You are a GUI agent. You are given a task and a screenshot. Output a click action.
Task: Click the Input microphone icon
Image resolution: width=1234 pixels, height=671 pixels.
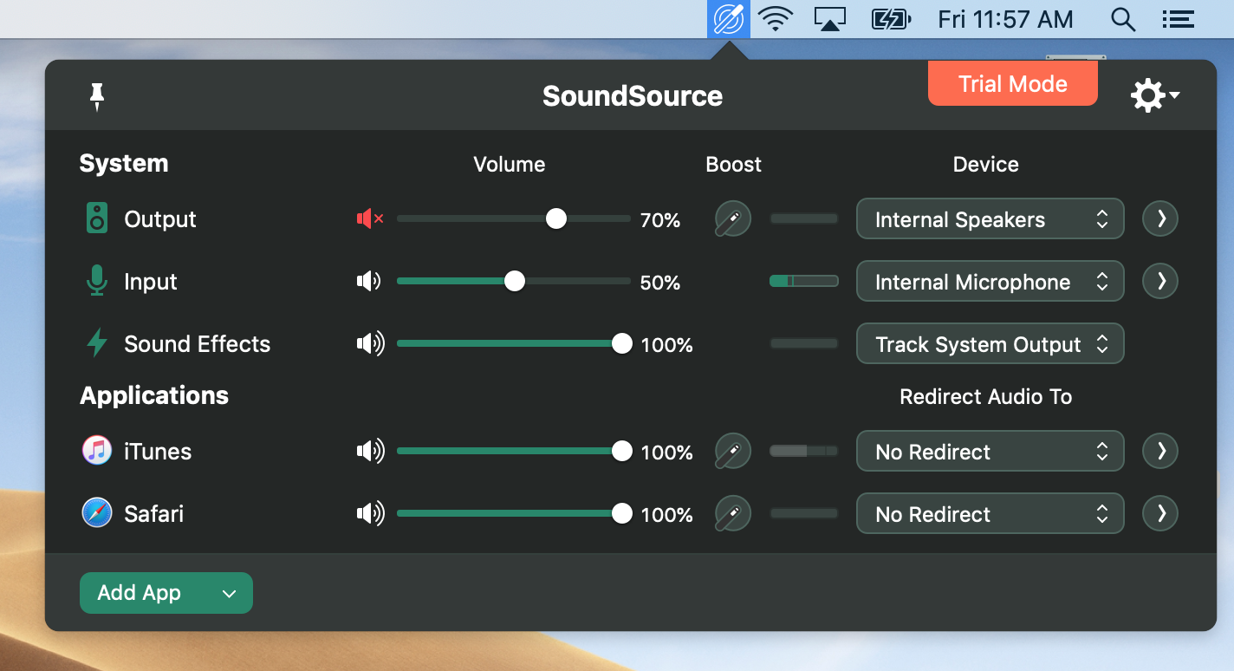[x=97, y=281]
